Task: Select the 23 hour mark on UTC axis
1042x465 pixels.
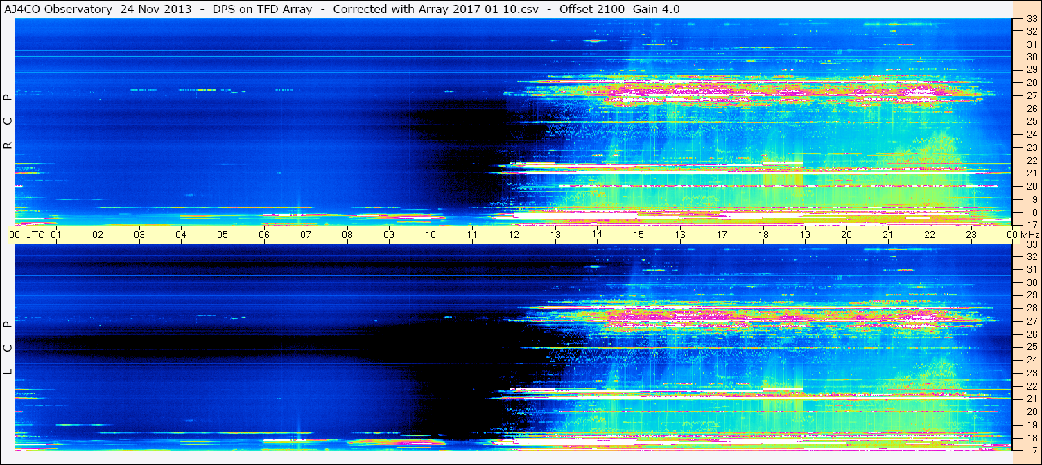Action: (971, 235)
